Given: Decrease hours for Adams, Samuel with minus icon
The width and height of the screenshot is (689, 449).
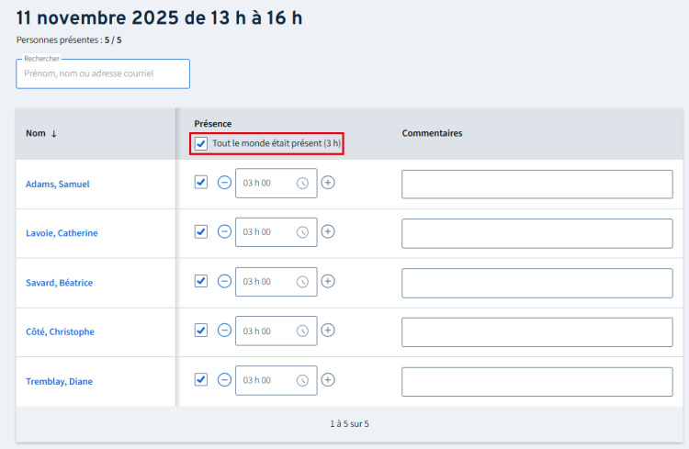Looking at the screenshot, I should coord(224,183).
